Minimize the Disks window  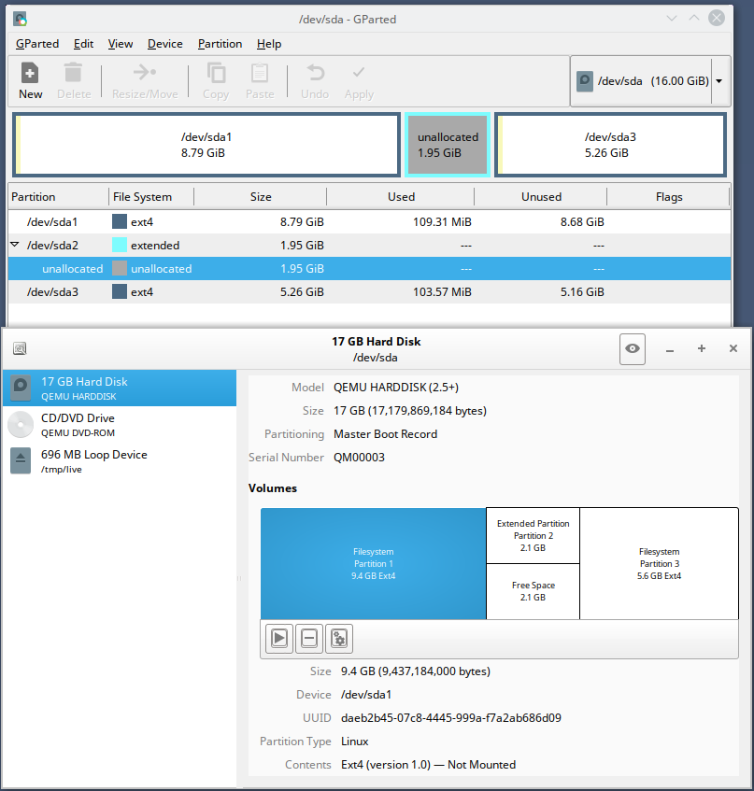670,349
